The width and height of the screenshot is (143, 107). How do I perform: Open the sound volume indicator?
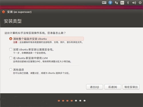[134, 3]
